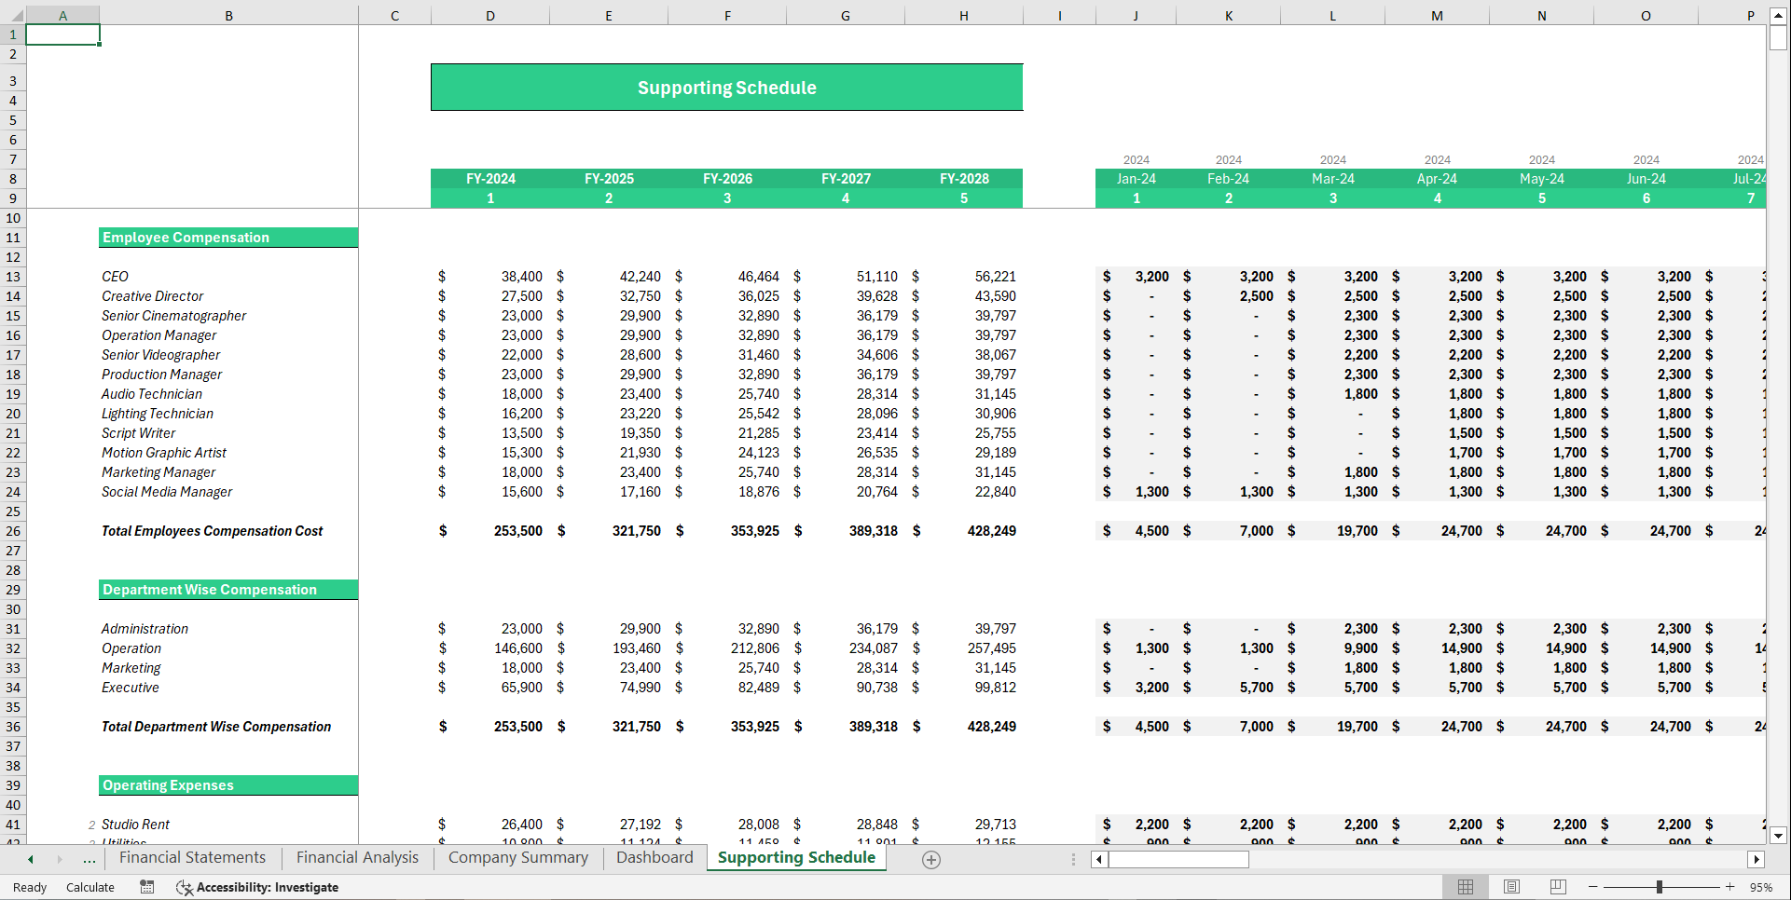Screen dimensions: 1791x900
Task: Toggle Page Break Preview mode
Action: [x=1558, y=887]
